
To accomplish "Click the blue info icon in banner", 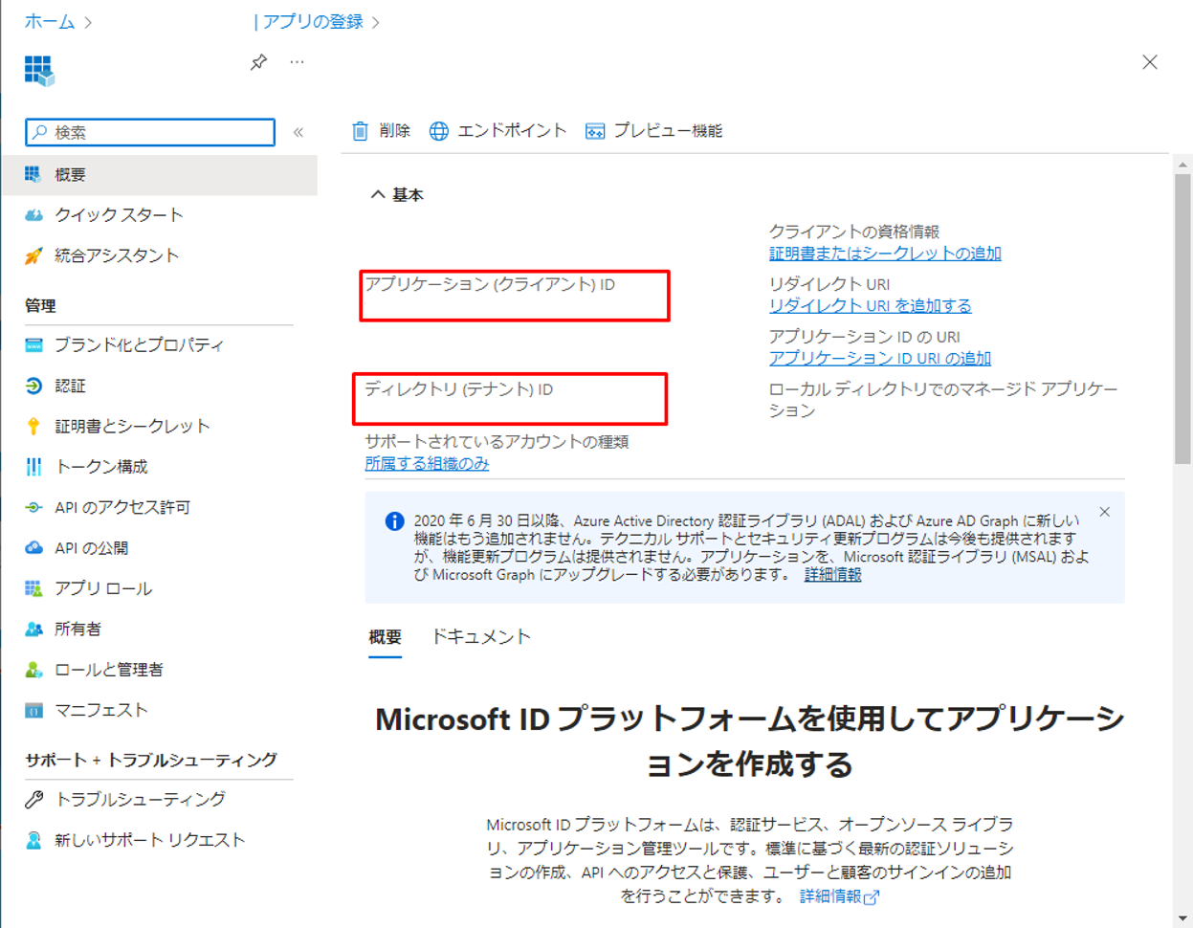I will tap(394, 520).
